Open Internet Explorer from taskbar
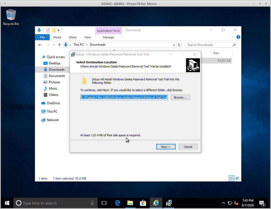 (156, 203)
